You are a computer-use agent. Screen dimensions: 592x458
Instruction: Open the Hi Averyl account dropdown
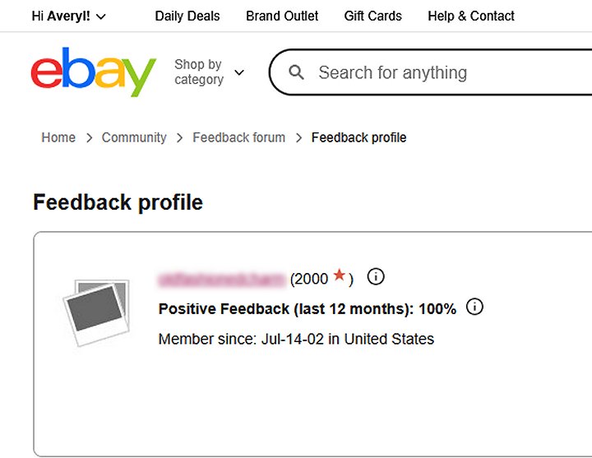click(x=68, y=16)
